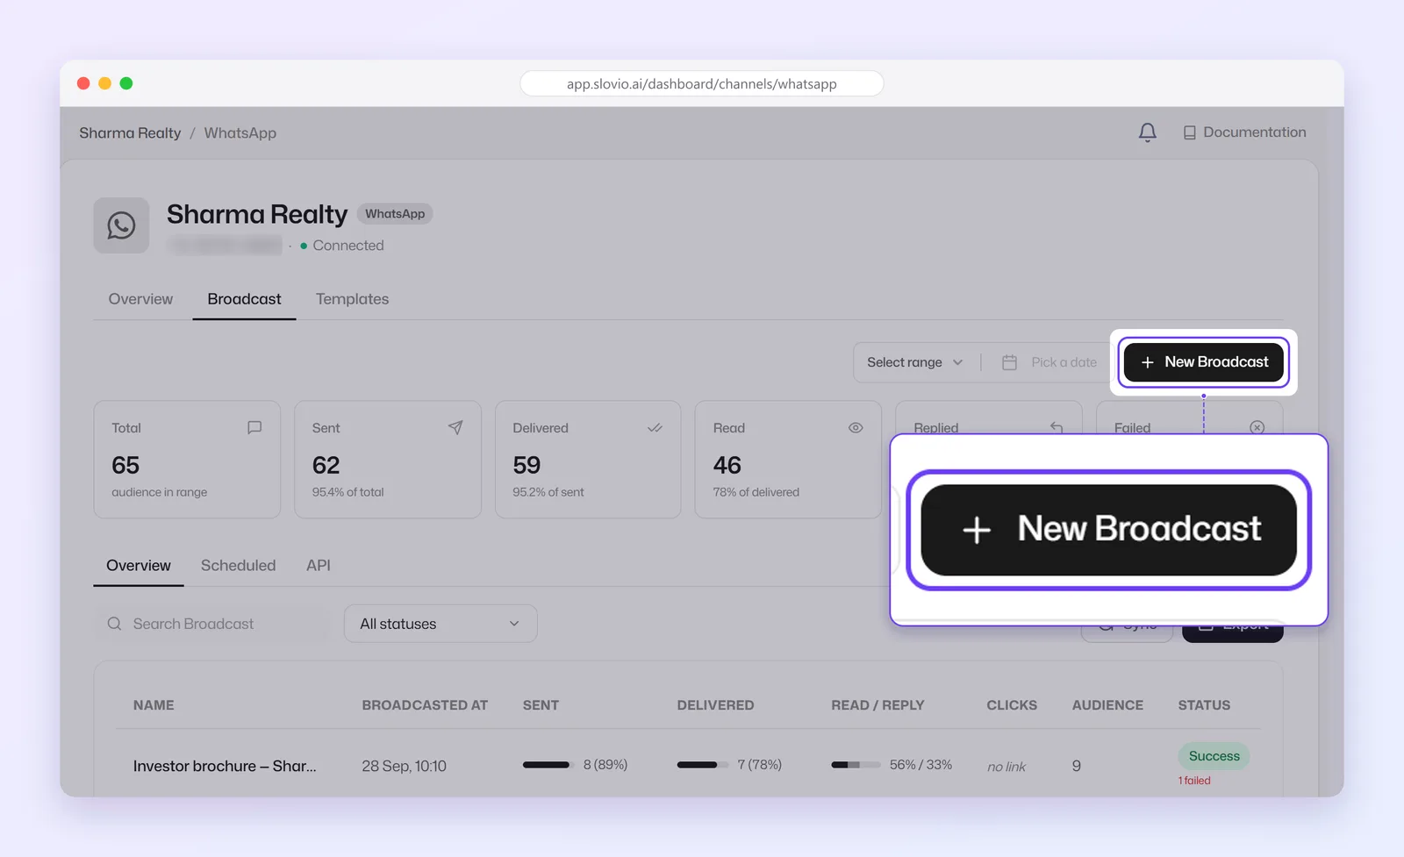Click the WhatsApp channel logo icon
The width and height of the screenshot is (1404, 857).
[121, 225]
